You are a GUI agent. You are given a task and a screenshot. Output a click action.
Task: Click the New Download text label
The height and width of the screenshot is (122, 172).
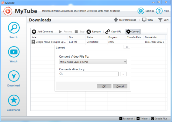click(x=128, y=20)
